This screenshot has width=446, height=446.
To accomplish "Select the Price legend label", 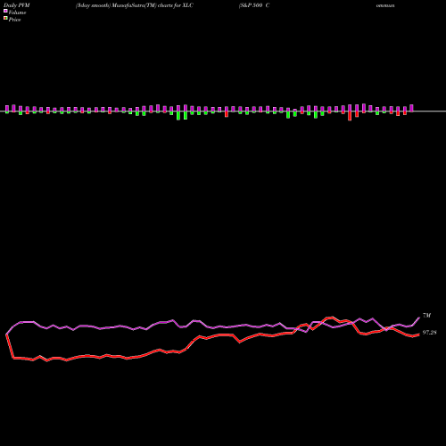I will click(x=14, y=20).
